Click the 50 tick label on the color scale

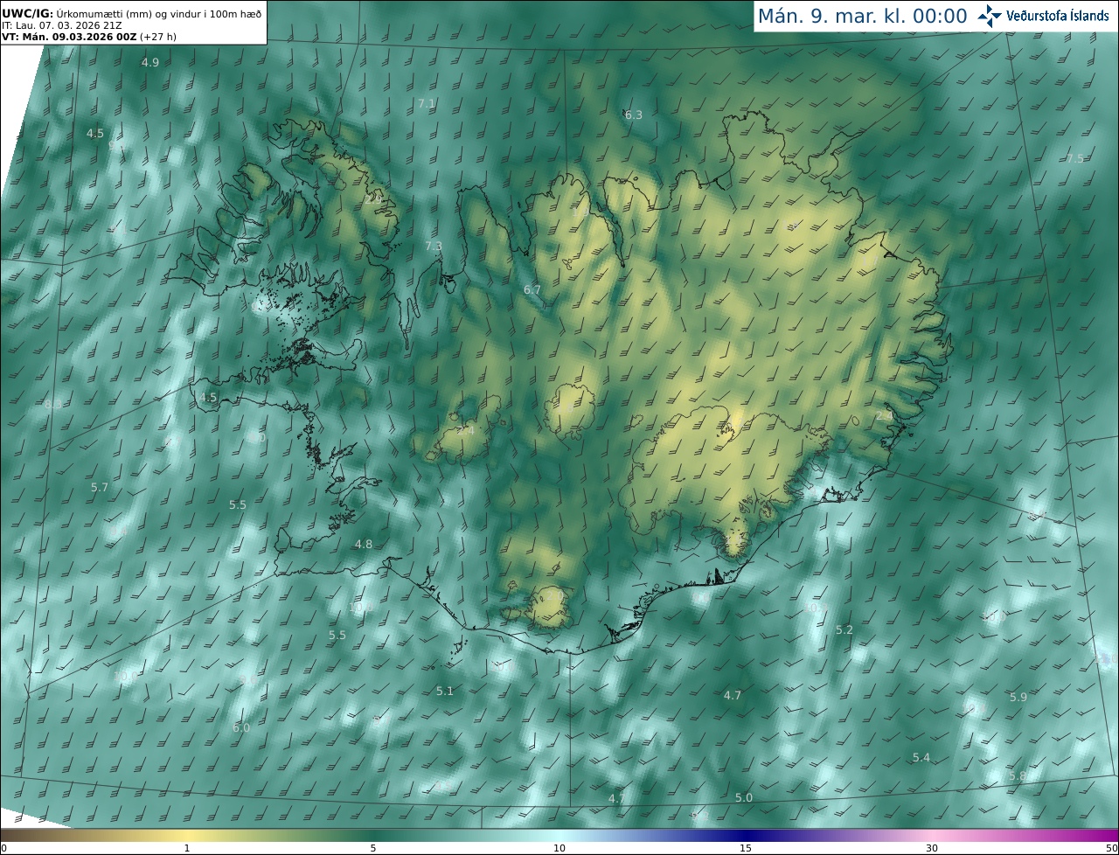(x=1111, y=848)
